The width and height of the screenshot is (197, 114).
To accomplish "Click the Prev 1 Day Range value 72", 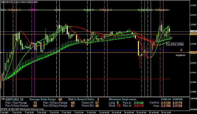I will (35, 103).
